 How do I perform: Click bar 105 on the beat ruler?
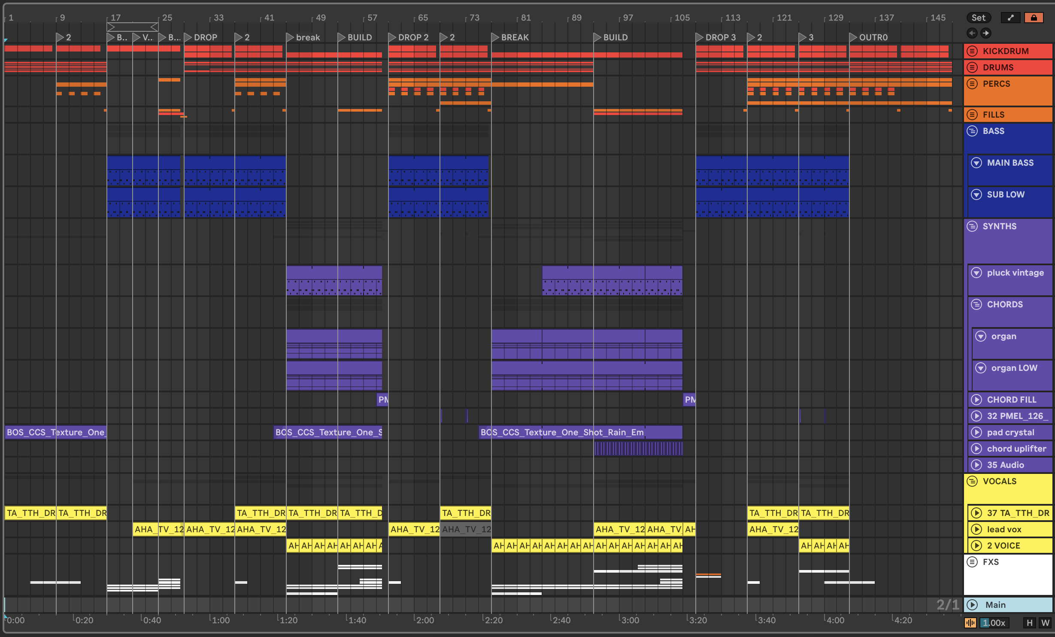click(682, 18)
